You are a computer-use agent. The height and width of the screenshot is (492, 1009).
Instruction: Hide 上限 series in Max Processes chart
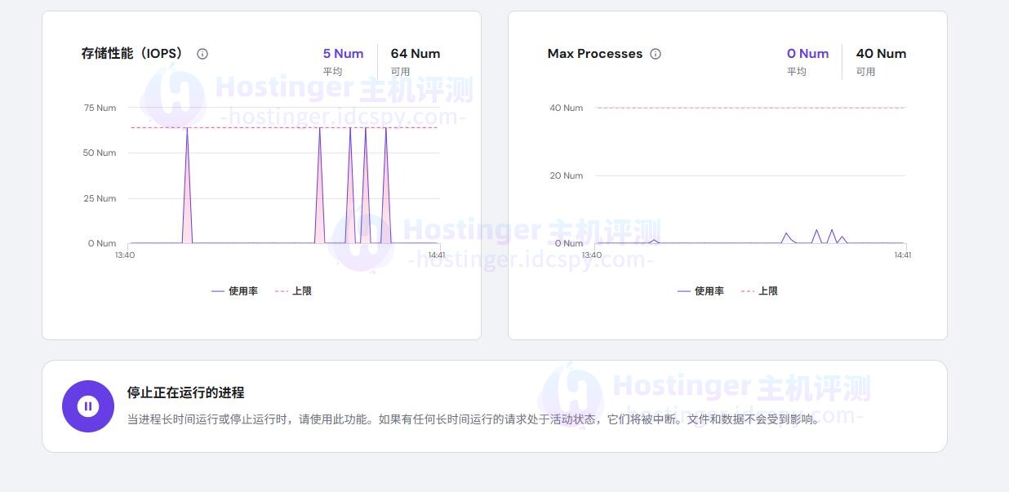click(x=760, y=291)
